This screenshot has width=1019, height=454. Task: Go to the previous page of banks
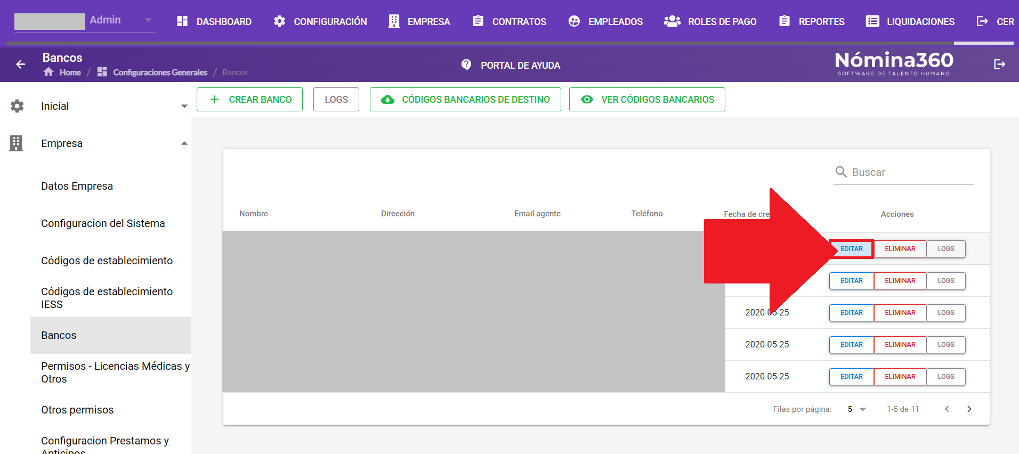click(x=947, y=409)
